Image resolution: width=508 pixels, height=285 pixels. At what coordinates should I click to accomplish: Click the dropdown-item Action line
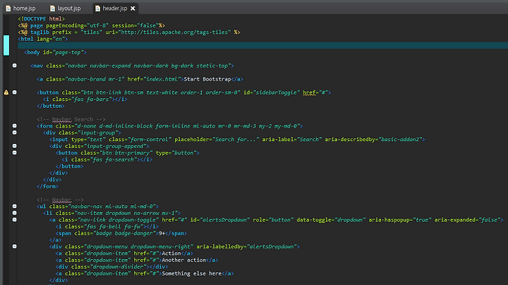(124, 253)
